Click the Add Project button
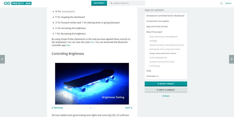 tap(99, 3)
